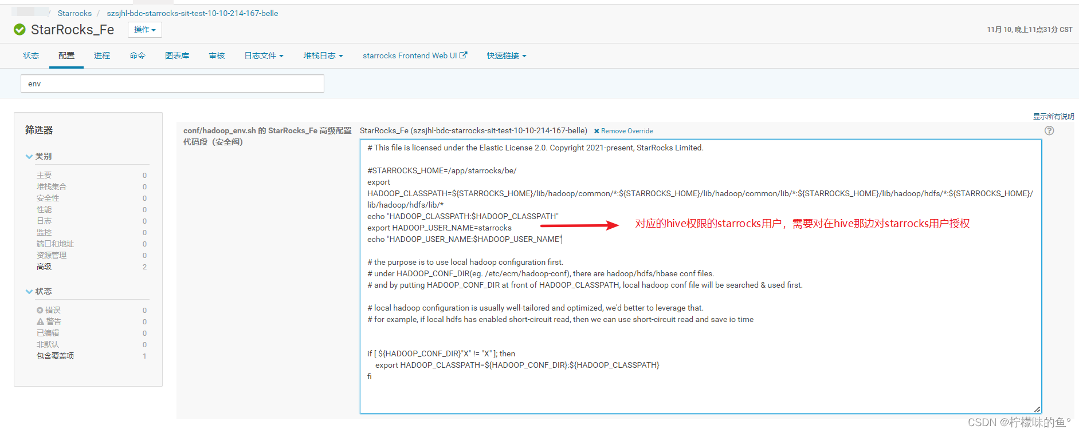Switch to the 审核 tab
The width and height of the screenshot is (1079, 433).
(x=217, y=55)
